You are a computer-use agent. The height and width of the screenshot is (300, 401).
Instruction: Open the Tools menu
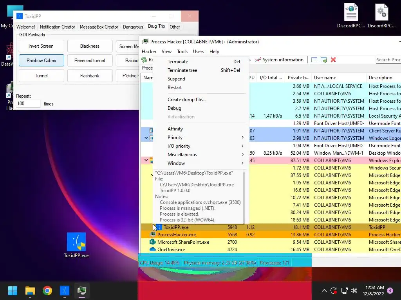[x=182, y=52]
